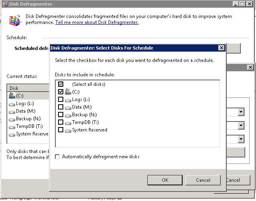256x201 pixels.
Task: Open the middle dropdown in the schedule window behind
Action: tap(241, 125)
